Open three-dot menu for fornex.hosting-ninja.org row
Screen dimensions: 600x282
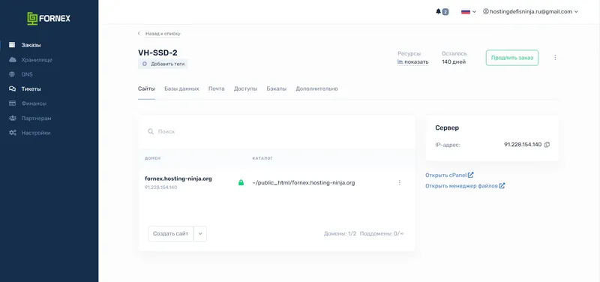click(x=400, y=182)
